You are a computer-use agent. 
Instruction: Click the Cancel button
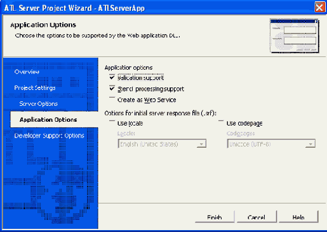(257, 217)
